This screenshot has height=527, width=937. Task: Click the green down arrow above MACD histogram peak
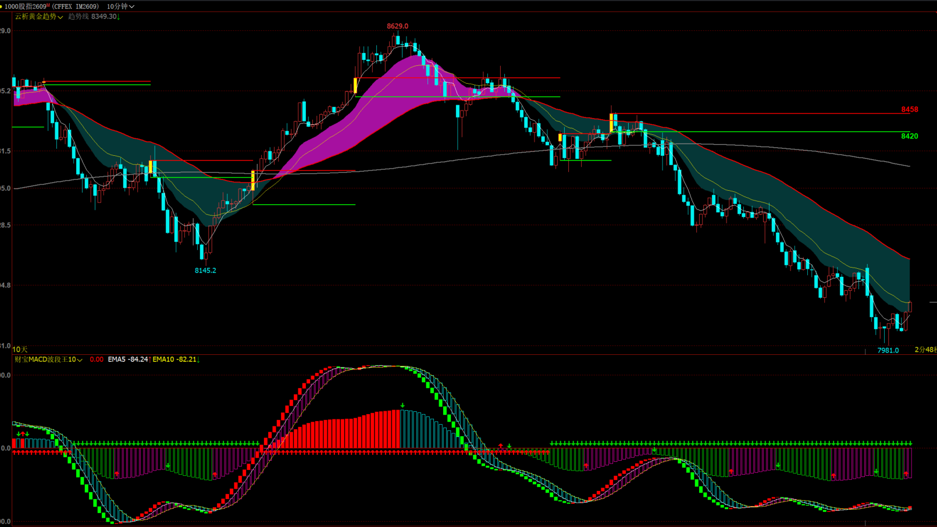pos(402,405)
